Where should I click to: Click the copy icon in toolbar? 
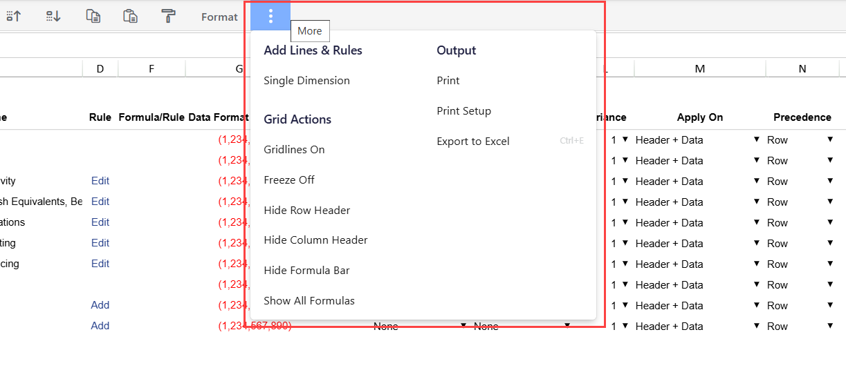[x=93, y=17]
